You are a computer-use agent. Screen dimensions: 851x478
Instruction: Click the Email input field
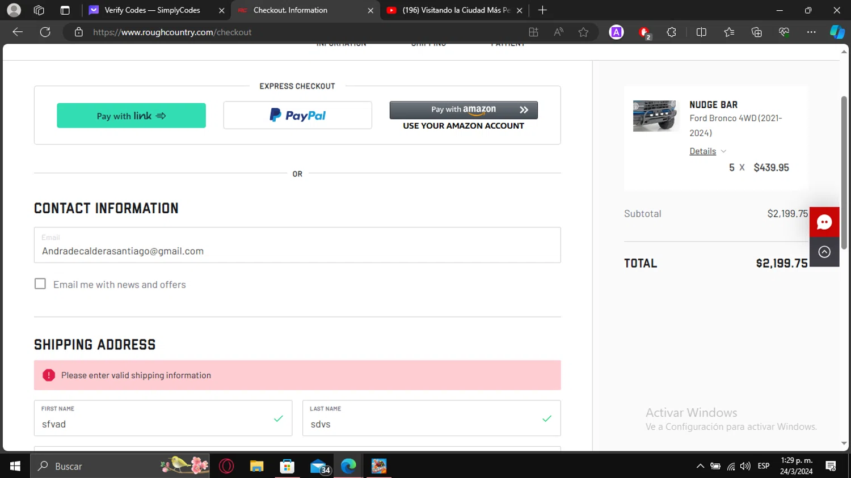(x=297, y=245)
